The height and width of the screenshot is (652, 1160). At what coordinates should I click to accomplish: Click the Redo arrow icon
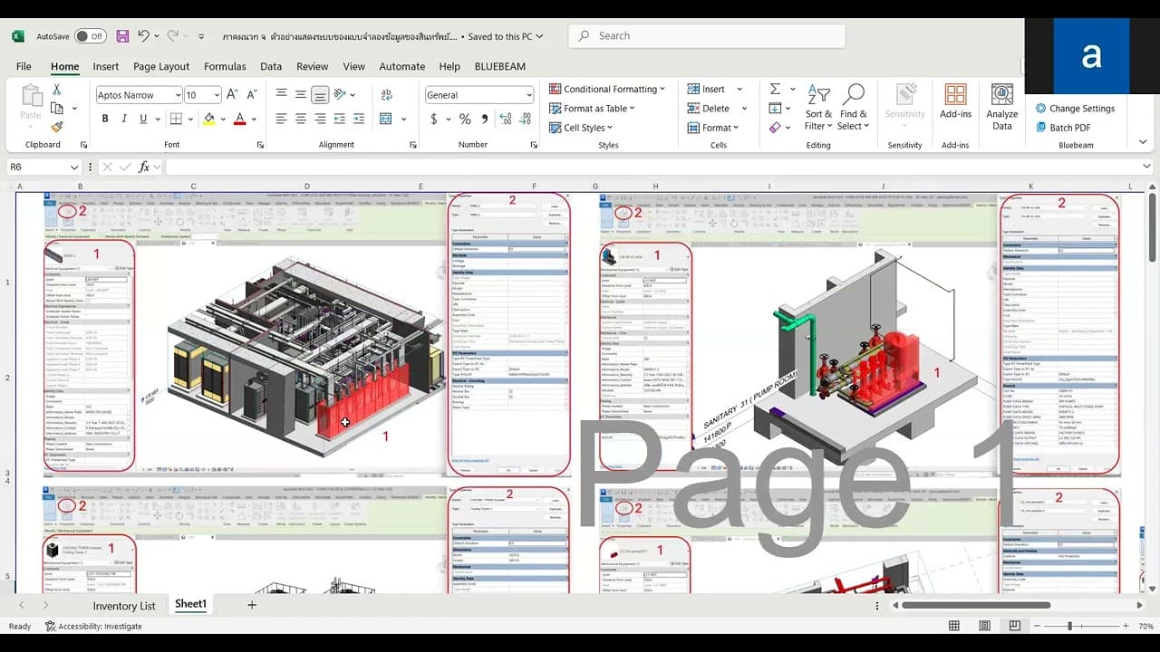click(173, 36)
